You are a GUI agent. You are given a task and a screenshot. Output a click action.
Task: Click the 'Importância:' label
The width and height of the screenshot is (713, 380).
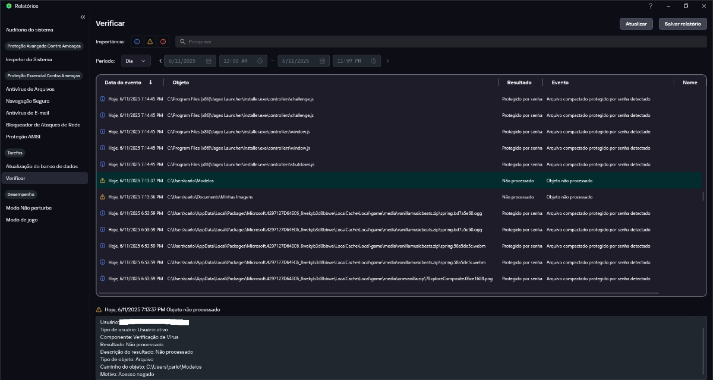[111, 42]
